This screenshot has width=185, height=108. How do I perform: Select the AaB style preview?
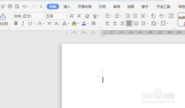tap(182, 20)
